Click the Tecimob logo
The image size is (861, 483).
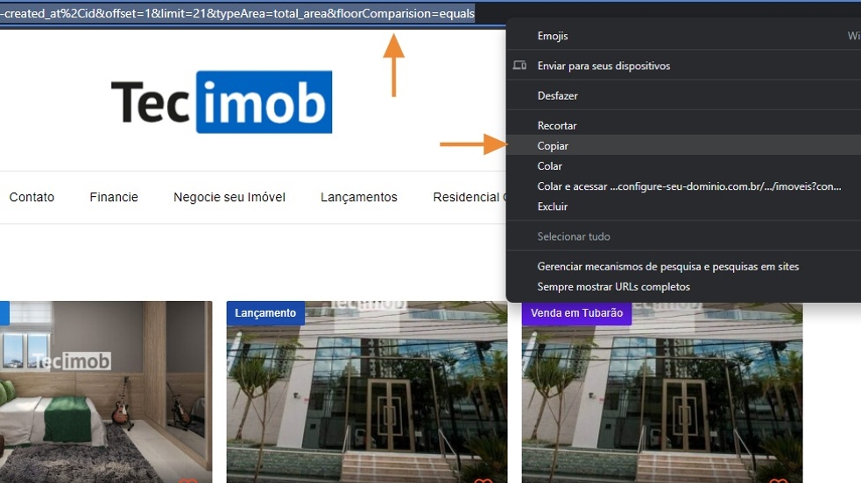pos(222,102)
